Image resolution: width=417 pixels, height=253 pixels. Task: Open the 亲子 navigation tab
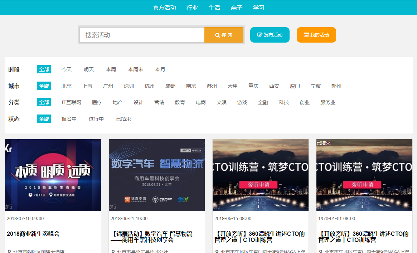(x=237, y=8)
